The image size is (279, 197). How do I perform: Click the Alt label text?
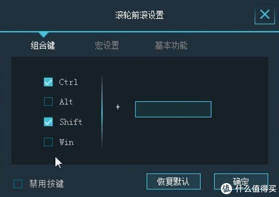[x=66, y=102]
